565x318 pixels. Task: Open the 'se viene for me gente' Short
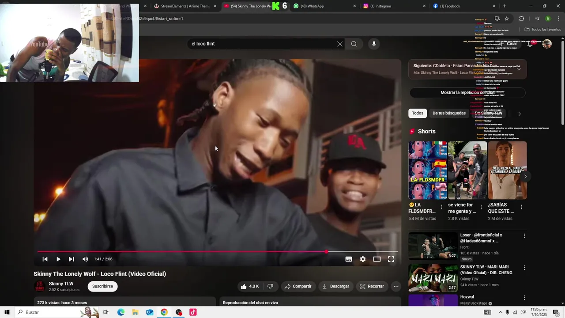[x=467, y=170]
